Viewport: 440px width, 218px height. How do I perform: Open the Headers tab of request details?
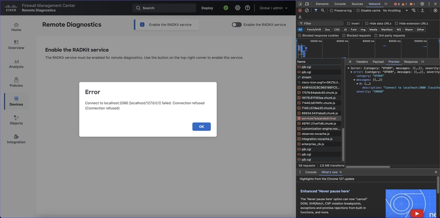pyautogui.click(x=362, y=62)
